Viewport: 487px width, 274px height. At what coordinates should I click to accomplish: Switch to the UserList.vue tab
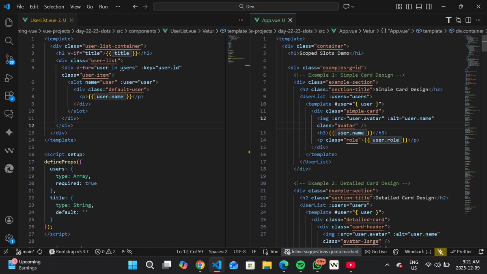[x=48, y=20]
